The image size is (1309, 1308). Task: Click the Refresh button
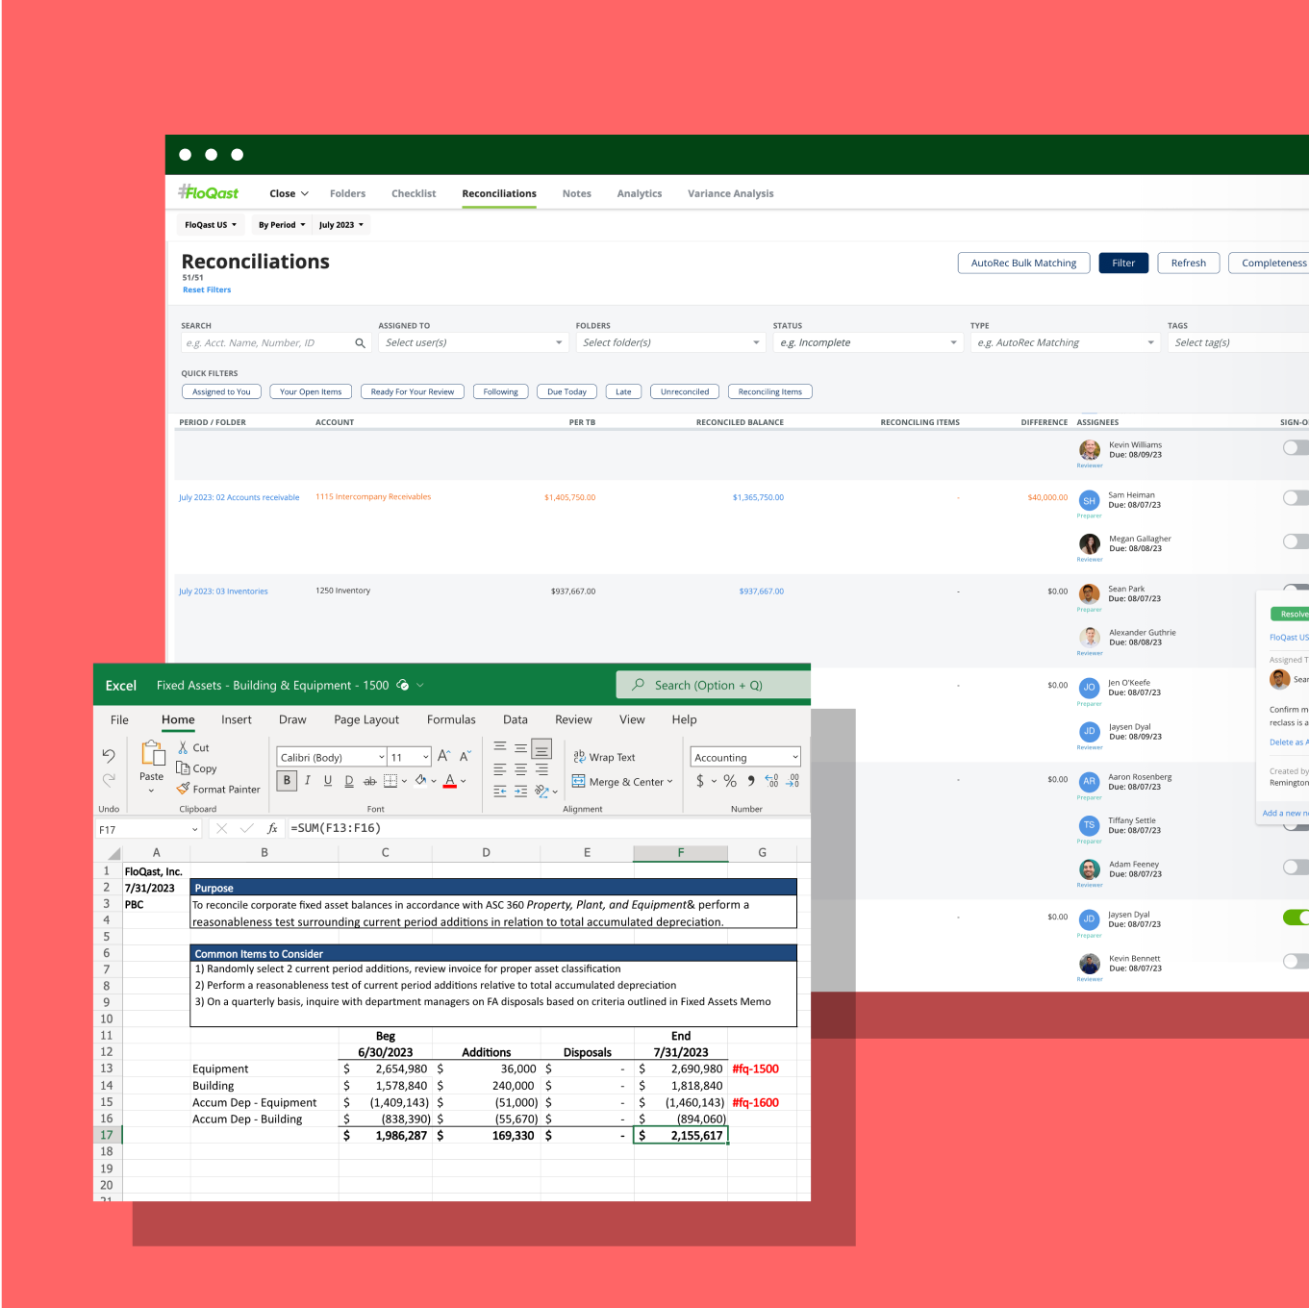[x=1189, y=264]
